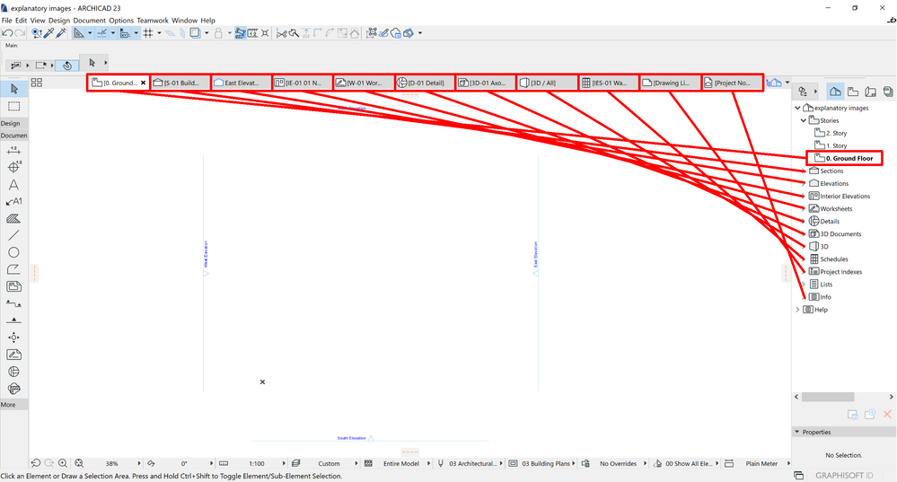Switch Navigator to Project Map view
This screenshot has width=897, height=482.
[x=835, y=92]
